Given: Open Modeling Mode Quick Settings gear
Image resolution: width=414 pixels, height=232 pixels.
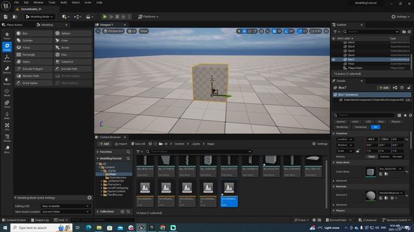Looking at the screenshot, I should point(89,198).
